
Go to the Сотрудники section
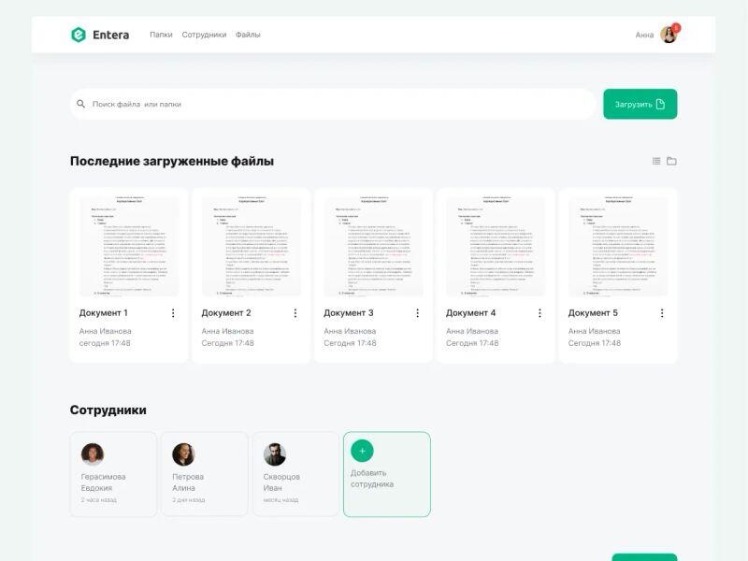pyautogui.click(x=204, y=35)
